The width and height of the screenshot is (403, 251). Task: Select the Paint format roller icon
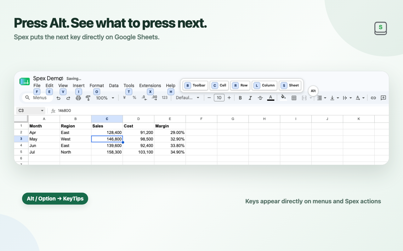point(88,98)
